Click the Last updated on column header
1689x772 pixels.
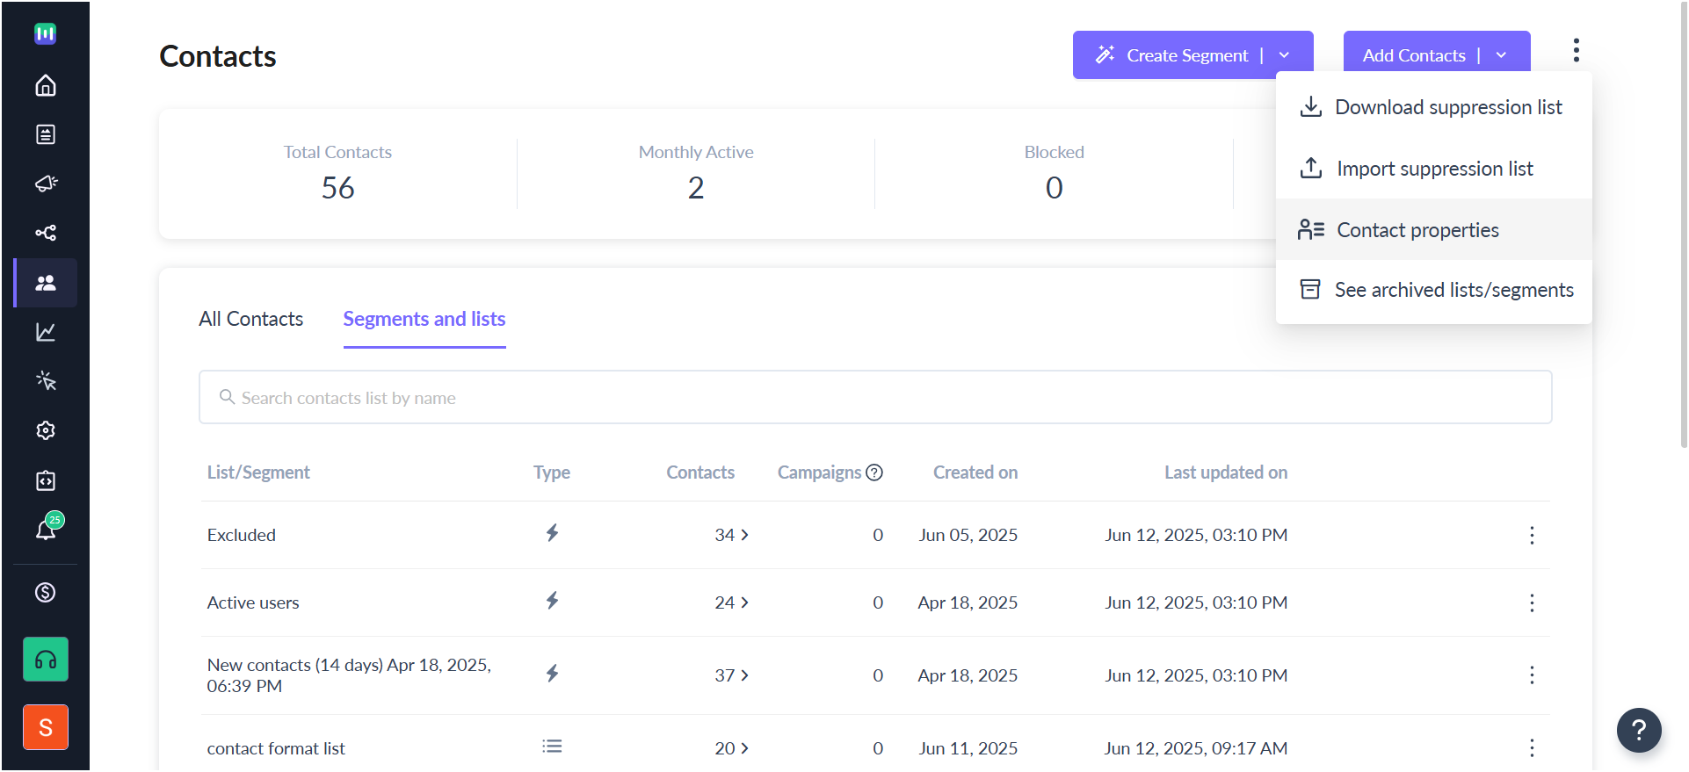point(1226,473)
